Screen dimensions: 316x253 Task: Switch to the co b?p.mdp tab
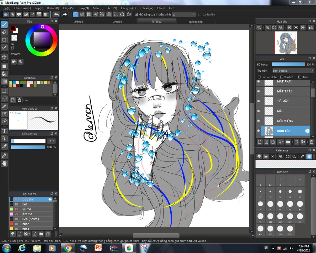pyautogui.click(x=196, y=22)
